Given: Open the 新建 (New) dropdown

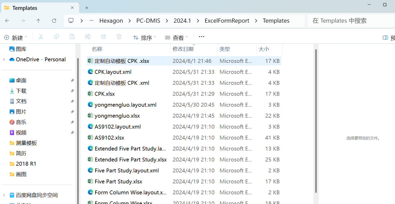Looking at the screenshot, I should [15, 37].
